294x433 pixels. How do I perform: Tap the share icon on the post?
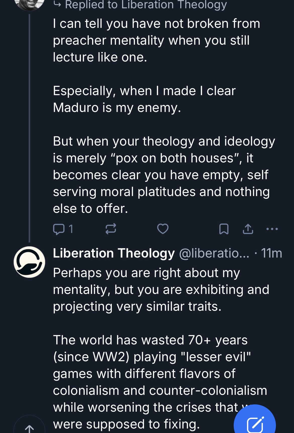248,229
